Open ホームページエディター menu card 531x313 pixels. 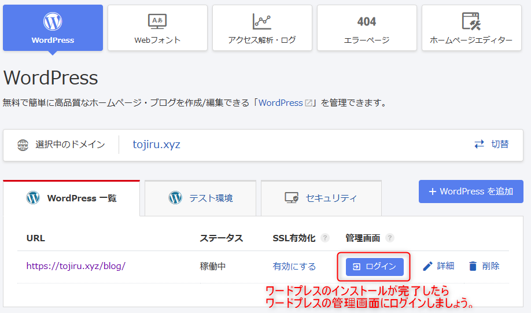click(x=471, y=28)
